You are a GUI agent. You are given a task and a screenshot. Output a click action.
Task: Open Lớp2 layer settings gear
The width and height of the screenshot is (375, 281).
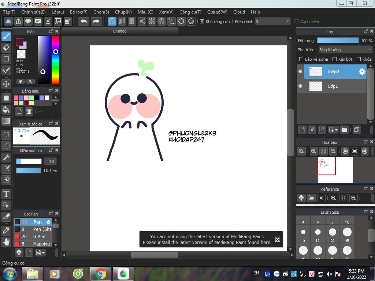[362, 71]
